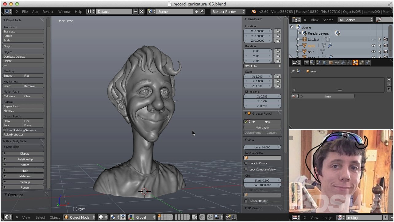Toggle renderability camera for hair
Screen dimensions: 394x222
point(385,52)
